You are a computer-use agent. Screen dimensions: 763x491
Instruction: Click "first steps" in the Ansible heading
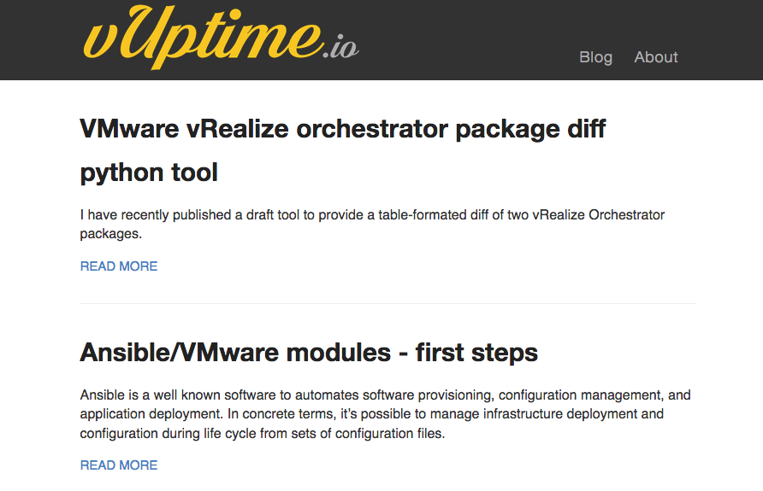tap(476, 353)
